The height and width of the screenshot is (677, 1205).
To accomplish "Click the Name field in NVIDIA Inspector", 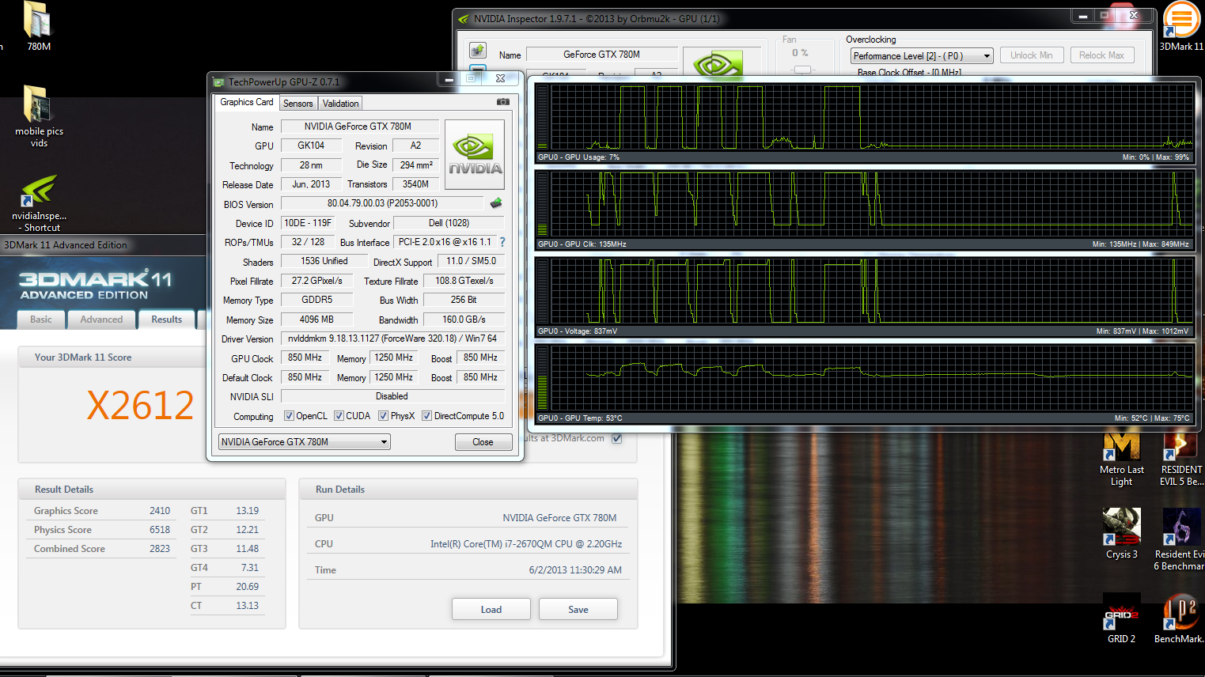I will (x=601, y=55).
